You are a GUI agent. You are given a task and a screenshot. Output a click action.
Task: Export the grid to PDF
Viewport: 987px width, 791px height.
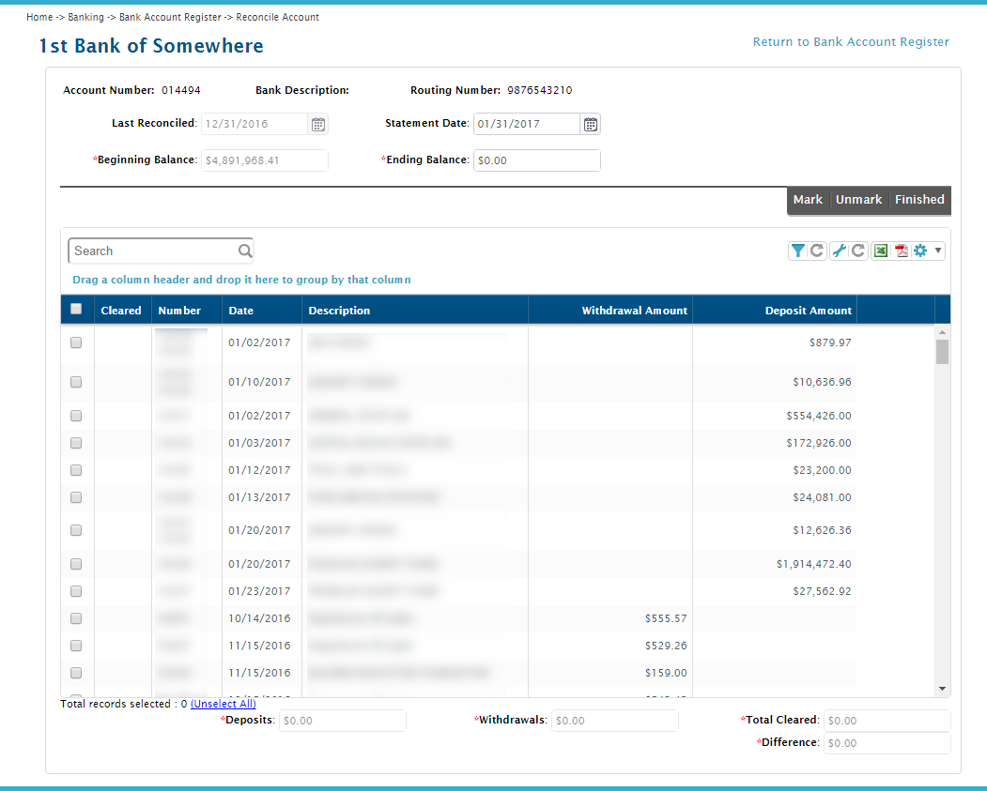tap(901, 251)
